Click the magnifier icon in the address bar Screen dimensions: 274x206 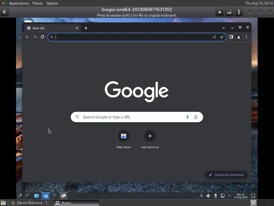(52, 37)
